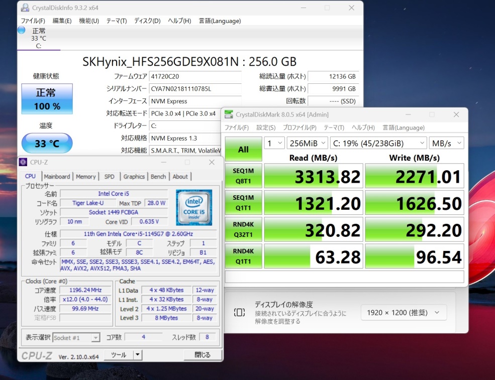Click the SKHynix_HFS256GDE9X081N drive title
This screenshot has width=495, height=380.
[x=189, y=62]
